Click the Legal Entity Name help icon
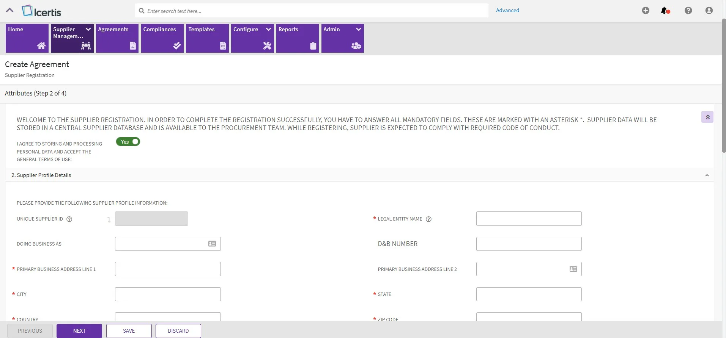726x338 pixels. 428,219
